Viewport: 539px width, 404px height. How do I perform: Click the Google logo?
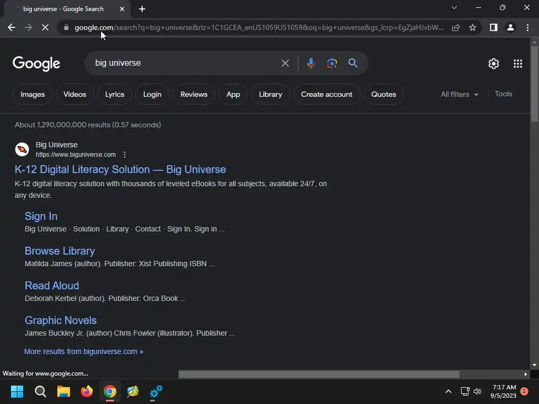pyautogui.click(x=36, y=64)
